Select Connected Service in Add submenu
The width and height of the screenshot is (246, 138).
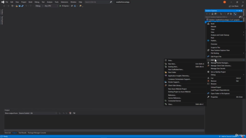click(185, 101)
